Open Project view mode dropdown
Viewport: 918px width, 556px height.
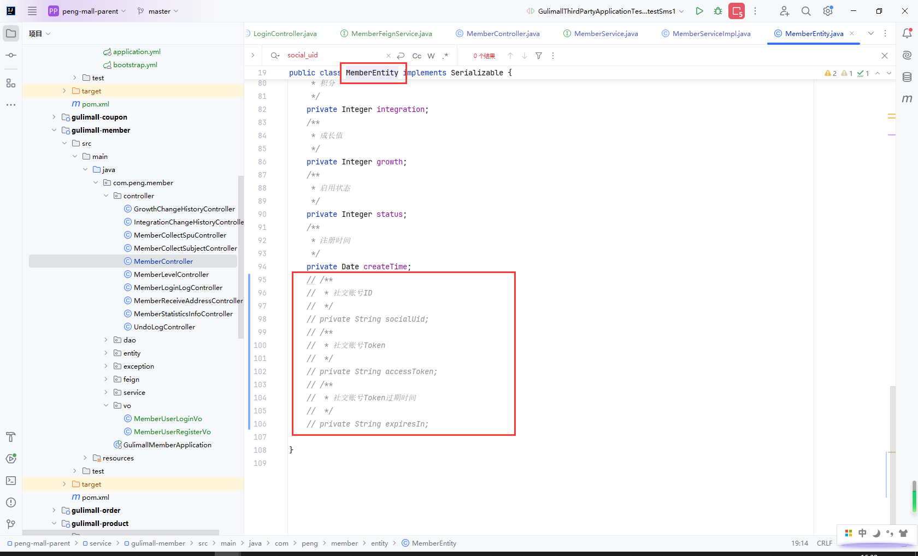tap(40, 34)
